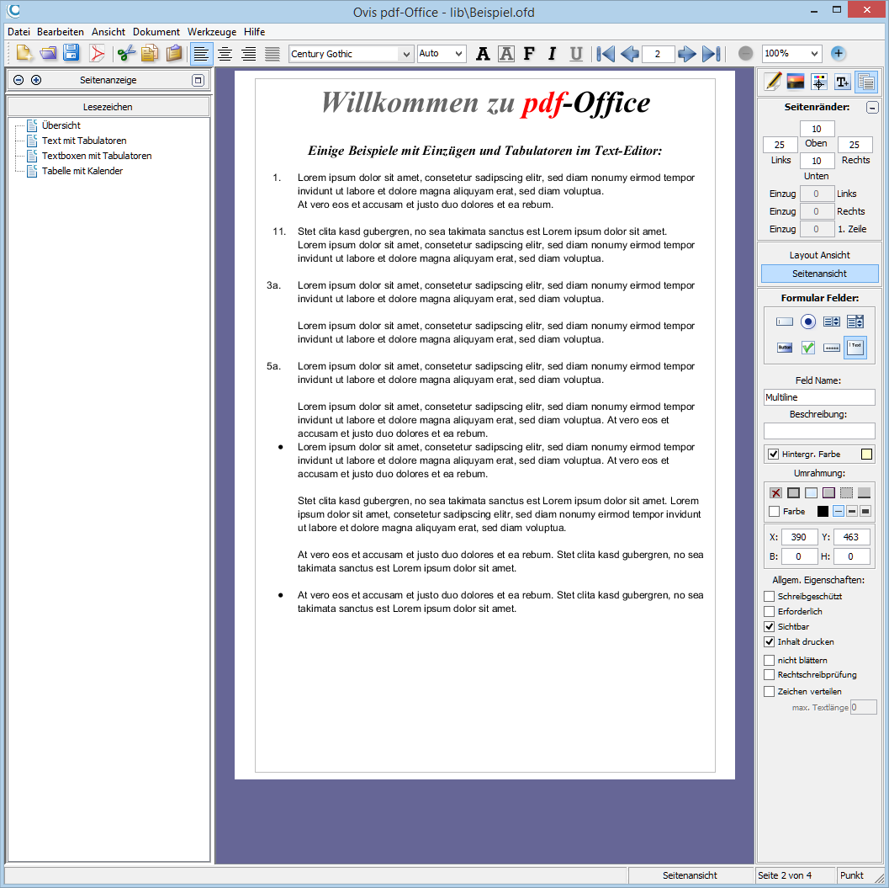Viewport: 889px width, 888px height.
Task: Check the Erforderlich option
Action: click(769, 611)
